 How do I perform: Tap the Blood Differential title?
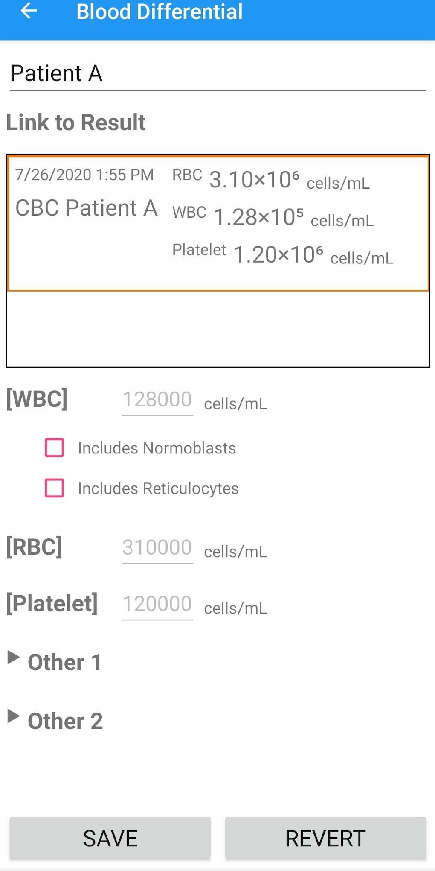pyautogui.click(x=159, y=12)
